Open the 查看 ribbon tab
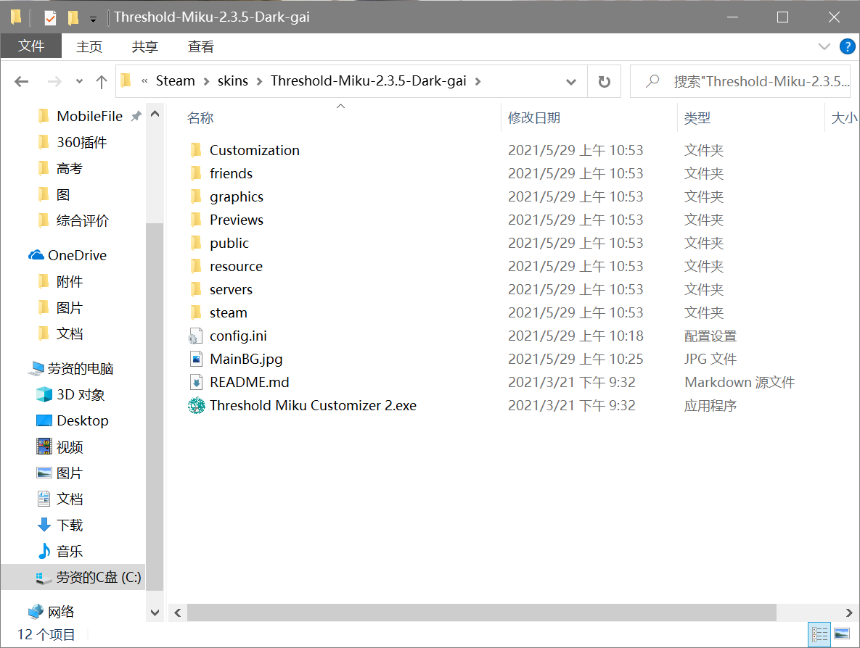860x648 pixels. 201,47
